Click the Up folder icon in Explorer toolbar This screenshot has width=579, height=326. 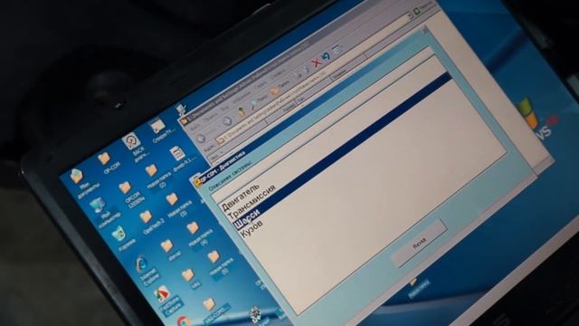click(242, 110)
